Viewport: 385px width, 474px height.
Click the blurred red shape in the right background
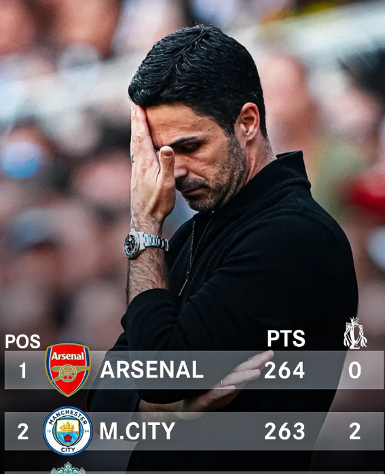(x=367, y=192)
